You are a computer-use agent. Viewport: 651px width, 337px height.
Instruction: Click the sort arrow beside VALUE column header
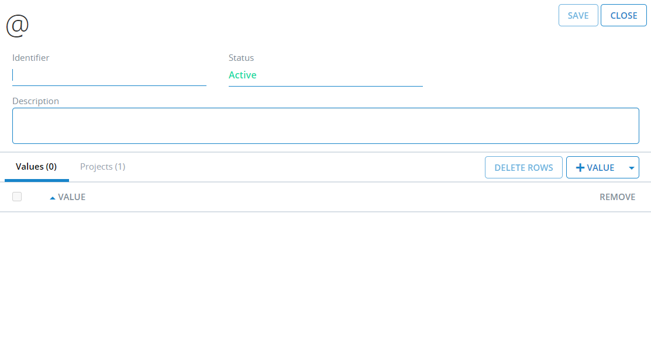(x=53, y=198)
